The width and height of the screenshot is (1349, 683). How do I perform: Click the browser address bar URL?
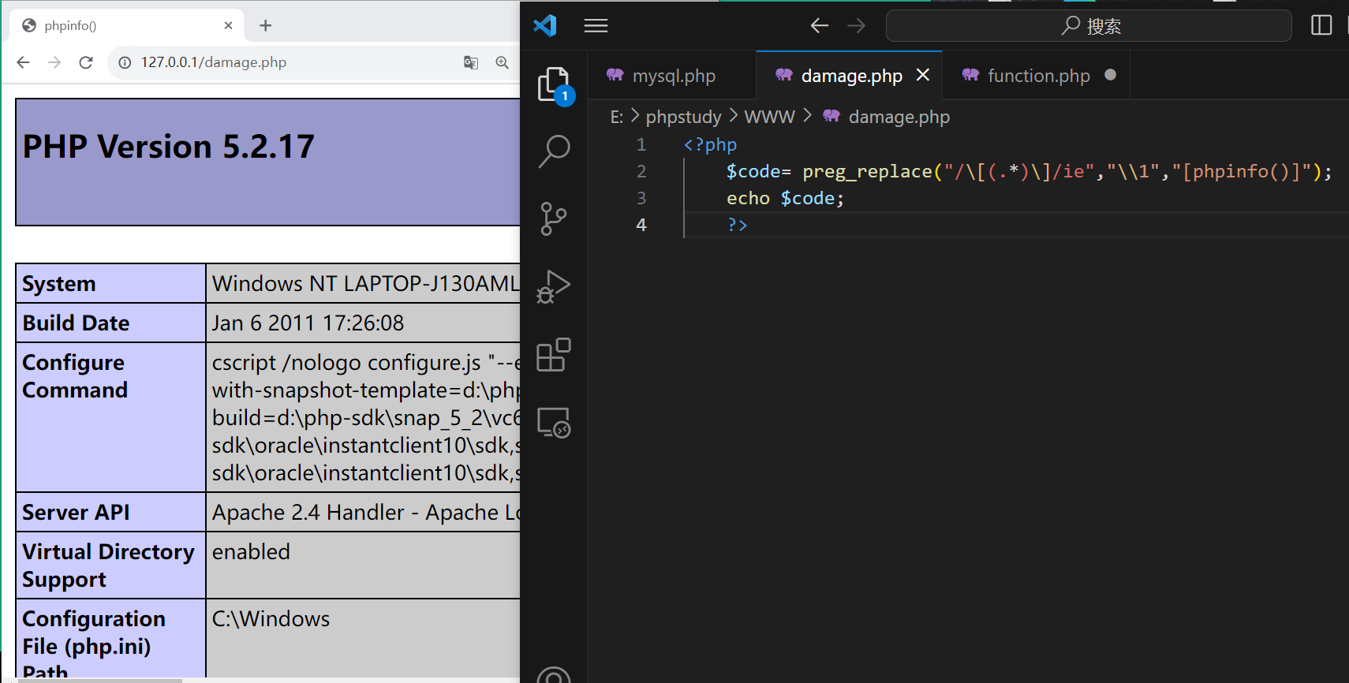point(214,62)
